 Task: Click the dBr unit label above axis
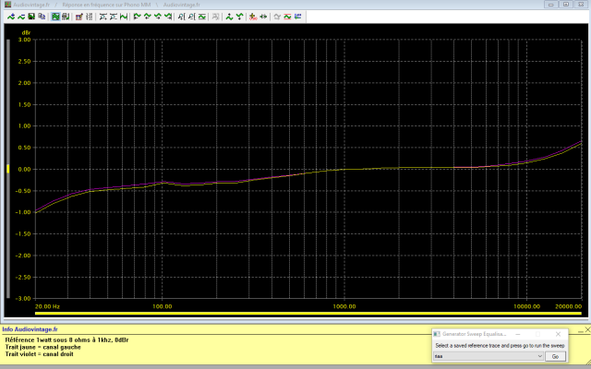tap(26, 33)
